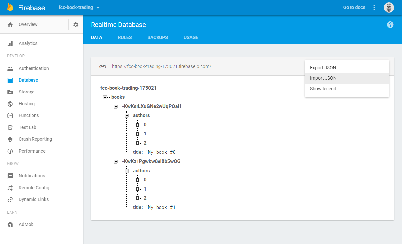
Task: Click the Firebase flame logo
Action: [10, 8]
